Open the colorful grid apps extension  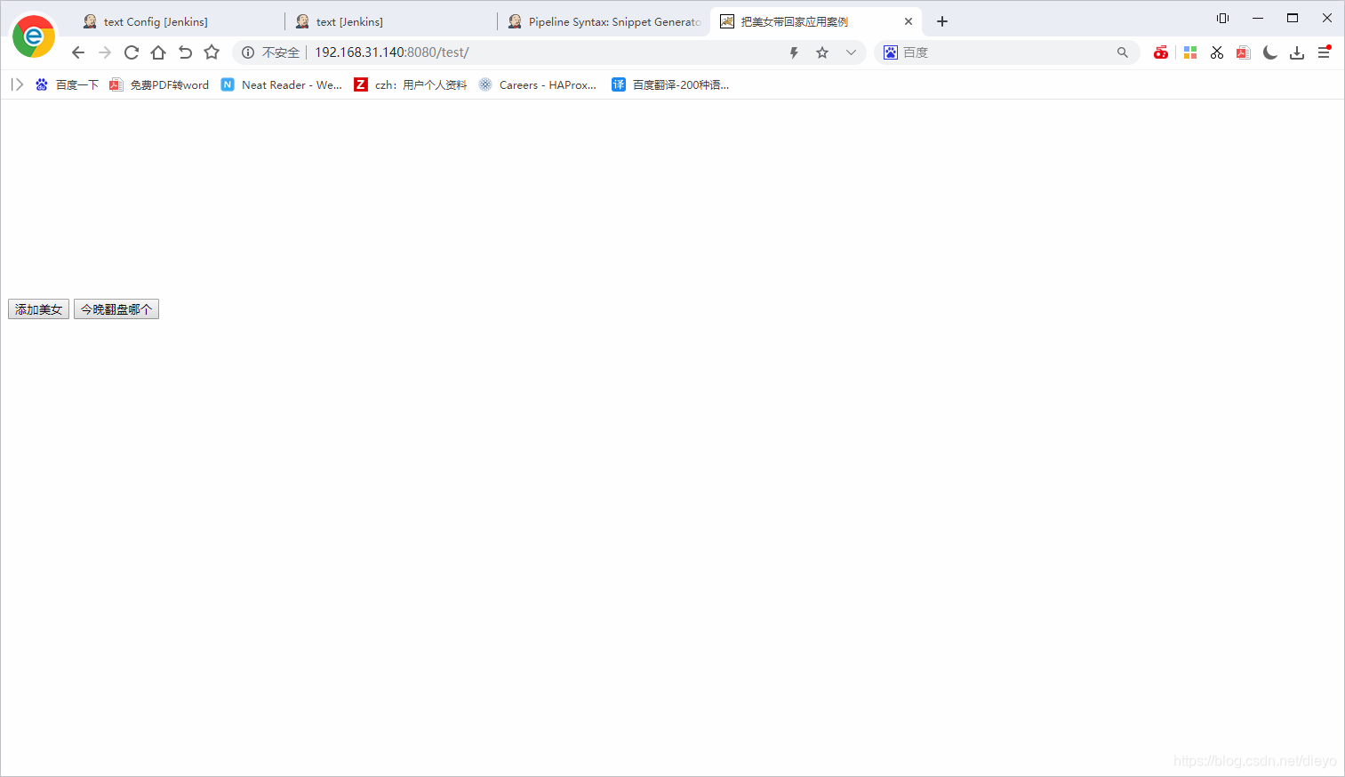pos(1190,52)
